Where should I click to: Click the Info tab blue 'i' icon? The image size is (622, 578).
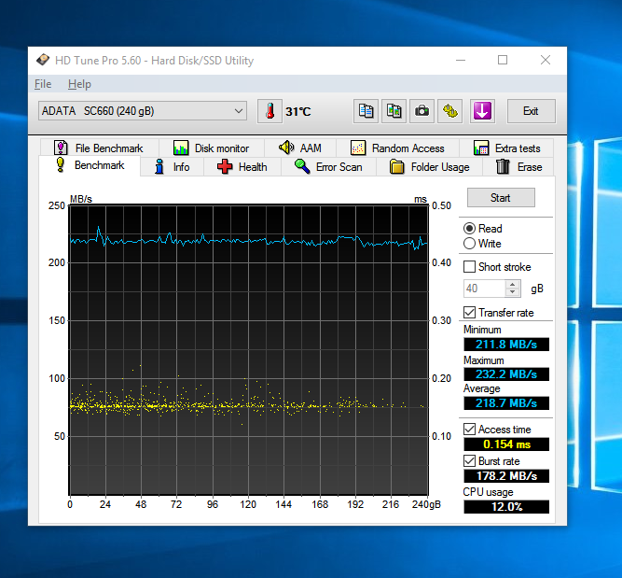[x=159, y=167]
